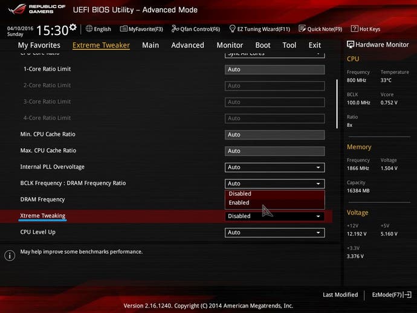Click the 100.0 MHz BCLK value

point(358,103)
